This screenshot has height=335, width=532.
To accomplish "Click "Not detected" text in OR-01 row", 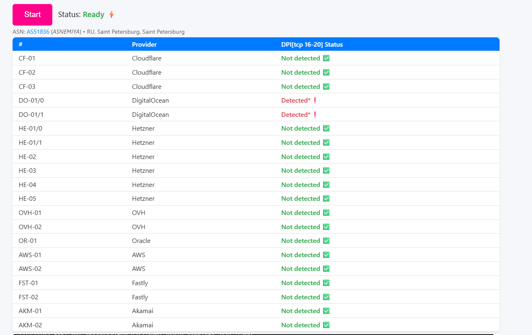I will 301,241.
